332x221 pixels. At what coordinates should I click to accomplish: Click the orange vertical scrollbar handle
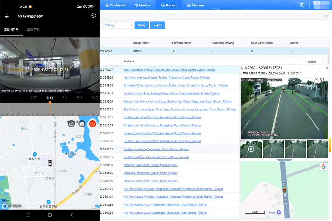(330, 145)
